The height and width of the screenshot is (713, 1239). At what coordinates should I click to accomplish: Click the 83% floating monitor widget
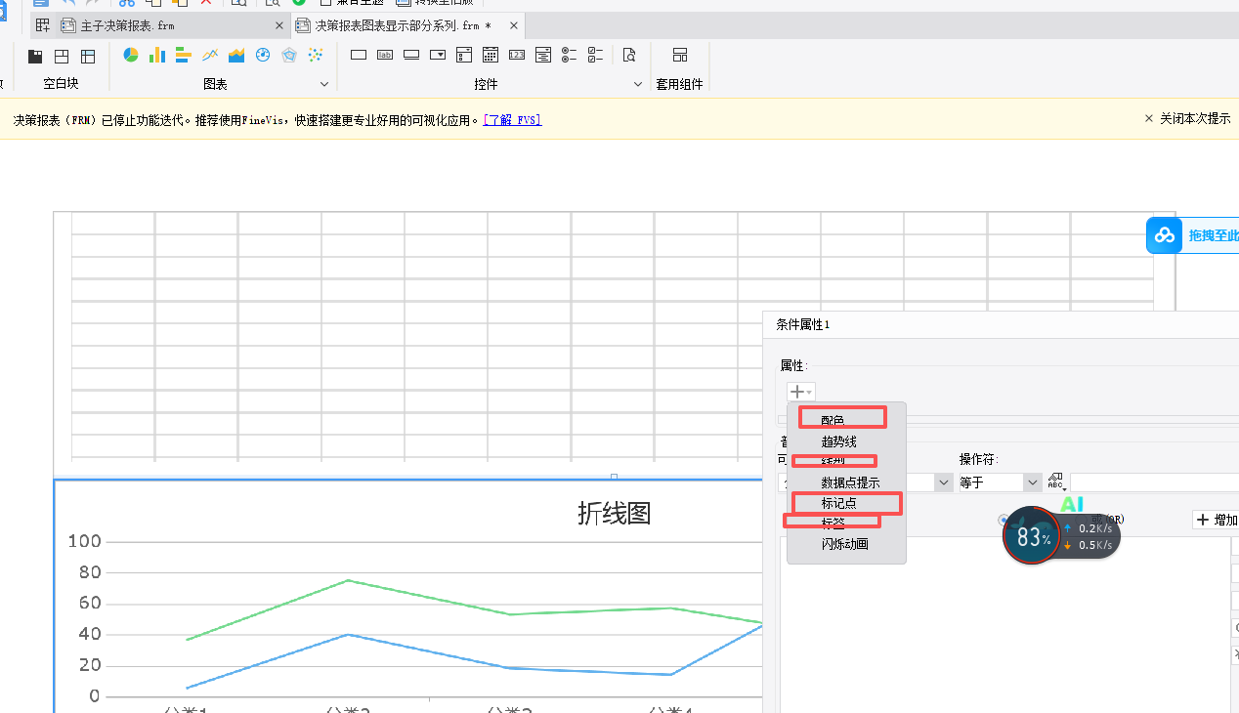pos(1032,535)
